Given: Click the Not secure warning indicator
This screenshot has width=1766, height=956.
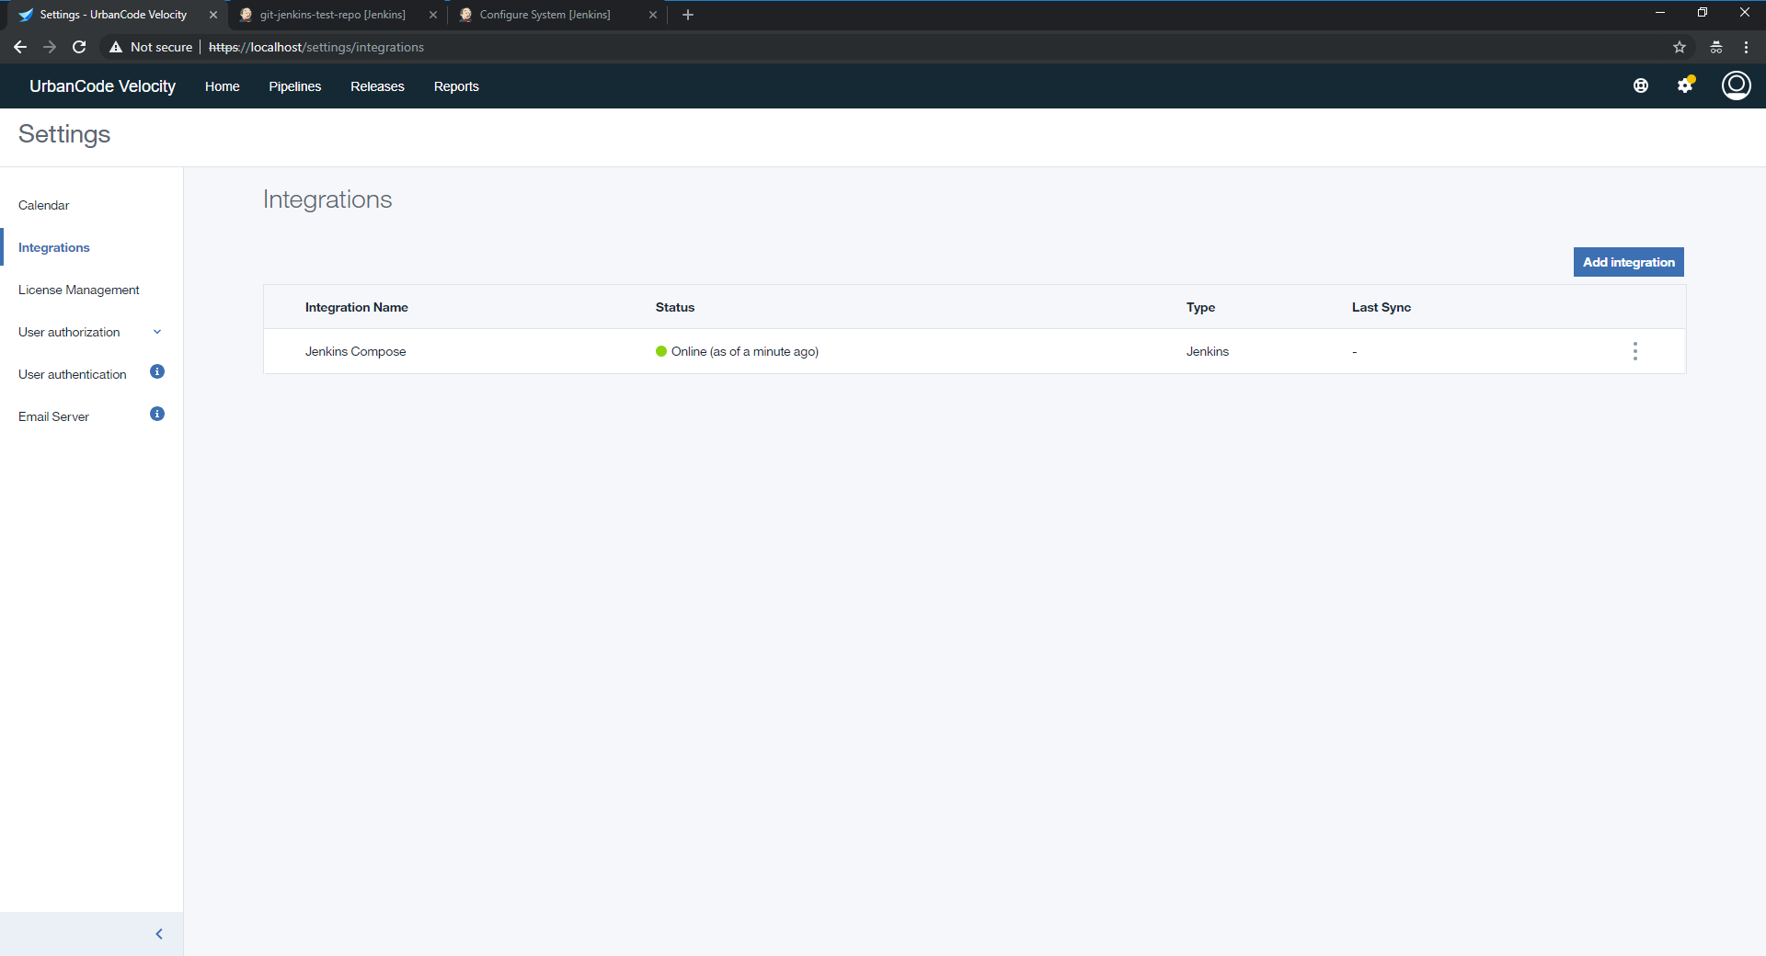Looking at the screenshot, I should (150, 47).
